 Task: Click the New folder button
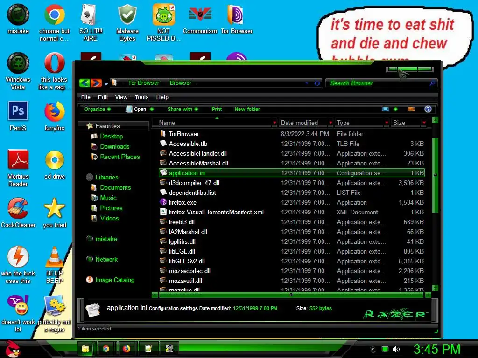(x=247, y=109)
